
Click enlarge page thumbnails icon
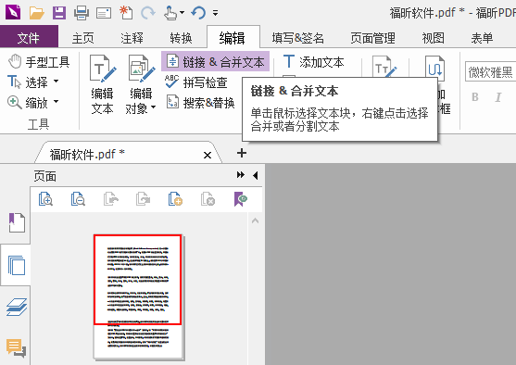(45, 199)
